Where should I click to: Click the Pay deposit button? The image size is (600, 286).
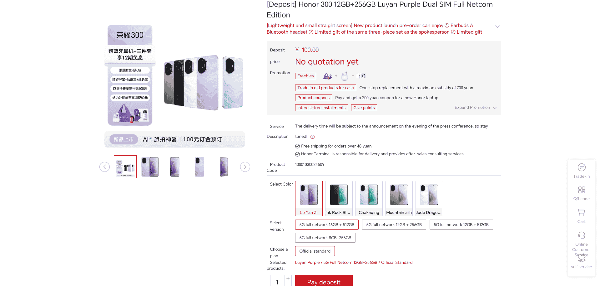click(324, 282)
